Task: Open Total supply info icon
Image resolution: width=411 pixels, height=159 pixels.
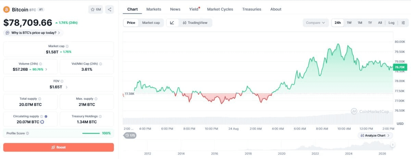Action: [x=40, y=99]
